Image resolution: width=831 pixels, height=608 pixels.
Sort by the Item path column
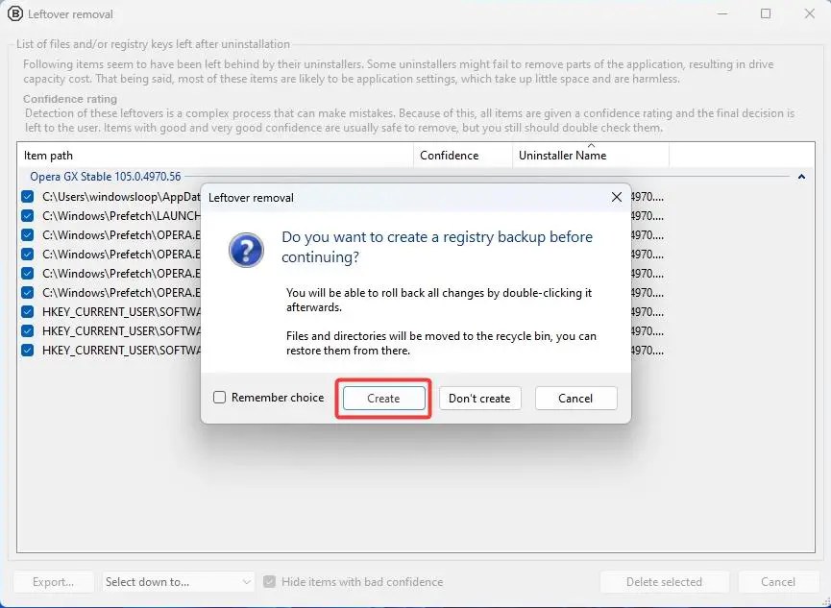pyautogui.click(x=215, y=156)
